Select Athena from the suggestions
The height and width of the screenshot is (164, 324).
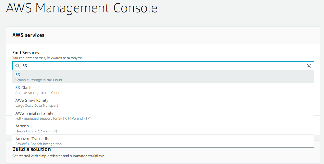pos(163,128)
